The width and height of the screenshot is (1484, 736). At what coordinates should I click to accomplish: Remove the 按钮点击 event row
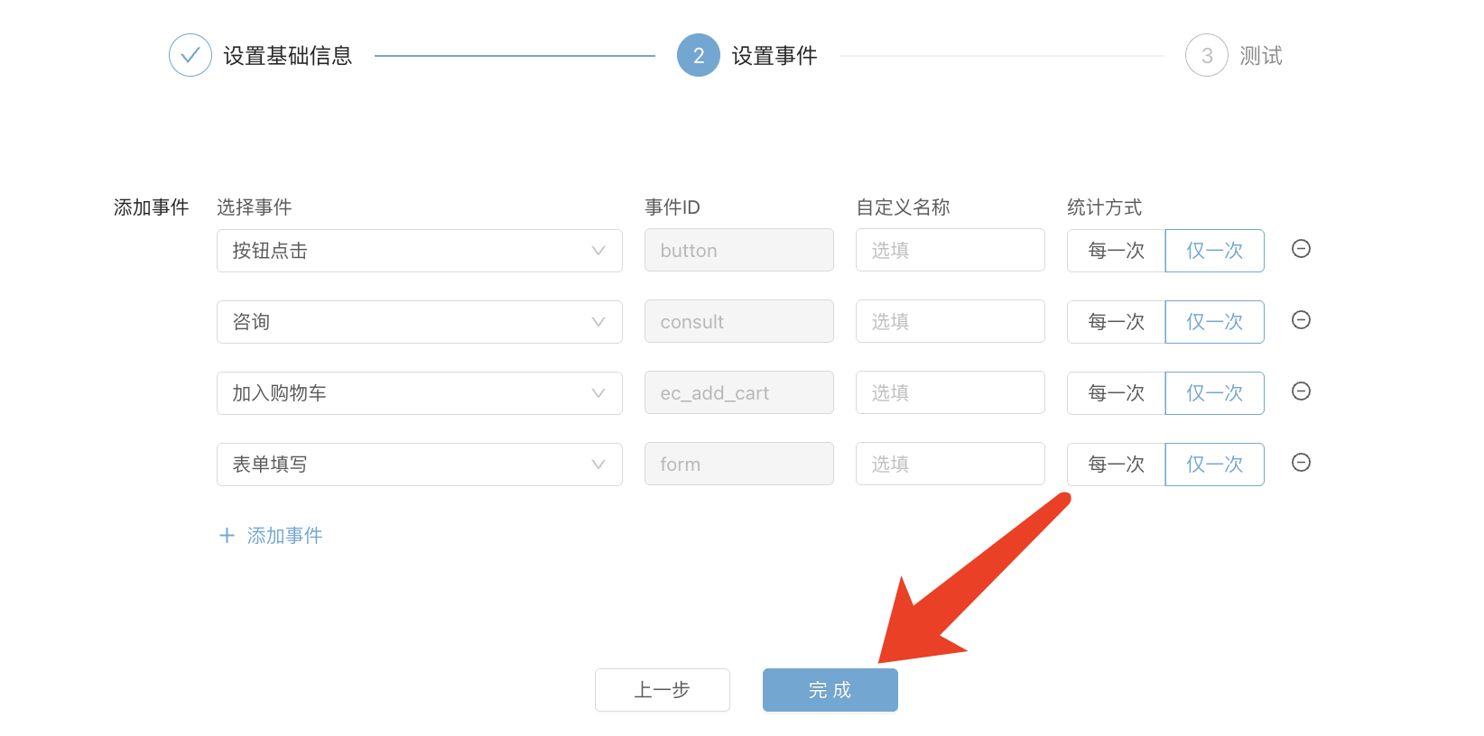1301,249
